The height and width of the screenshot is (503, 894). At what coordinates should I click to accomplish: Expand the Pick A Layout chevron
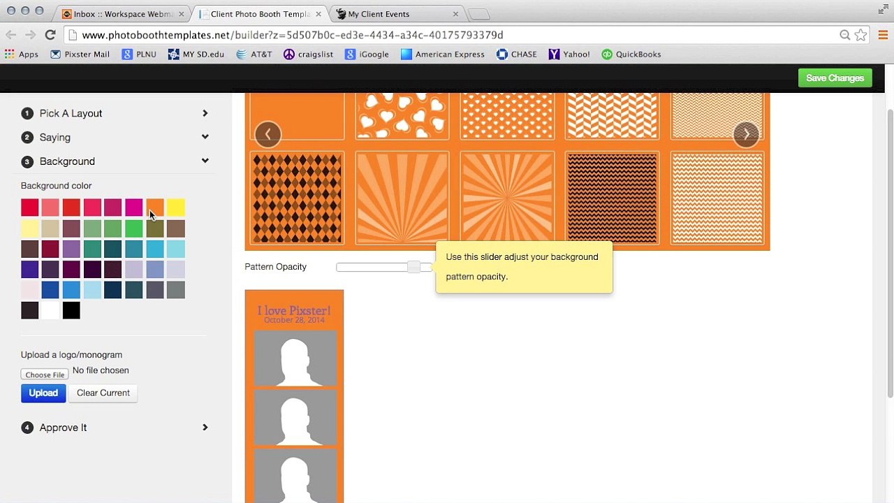pos(205,113)
